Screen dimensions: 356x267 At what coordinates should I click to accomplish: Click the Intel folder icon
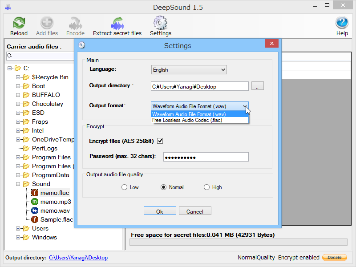point(26,130)
